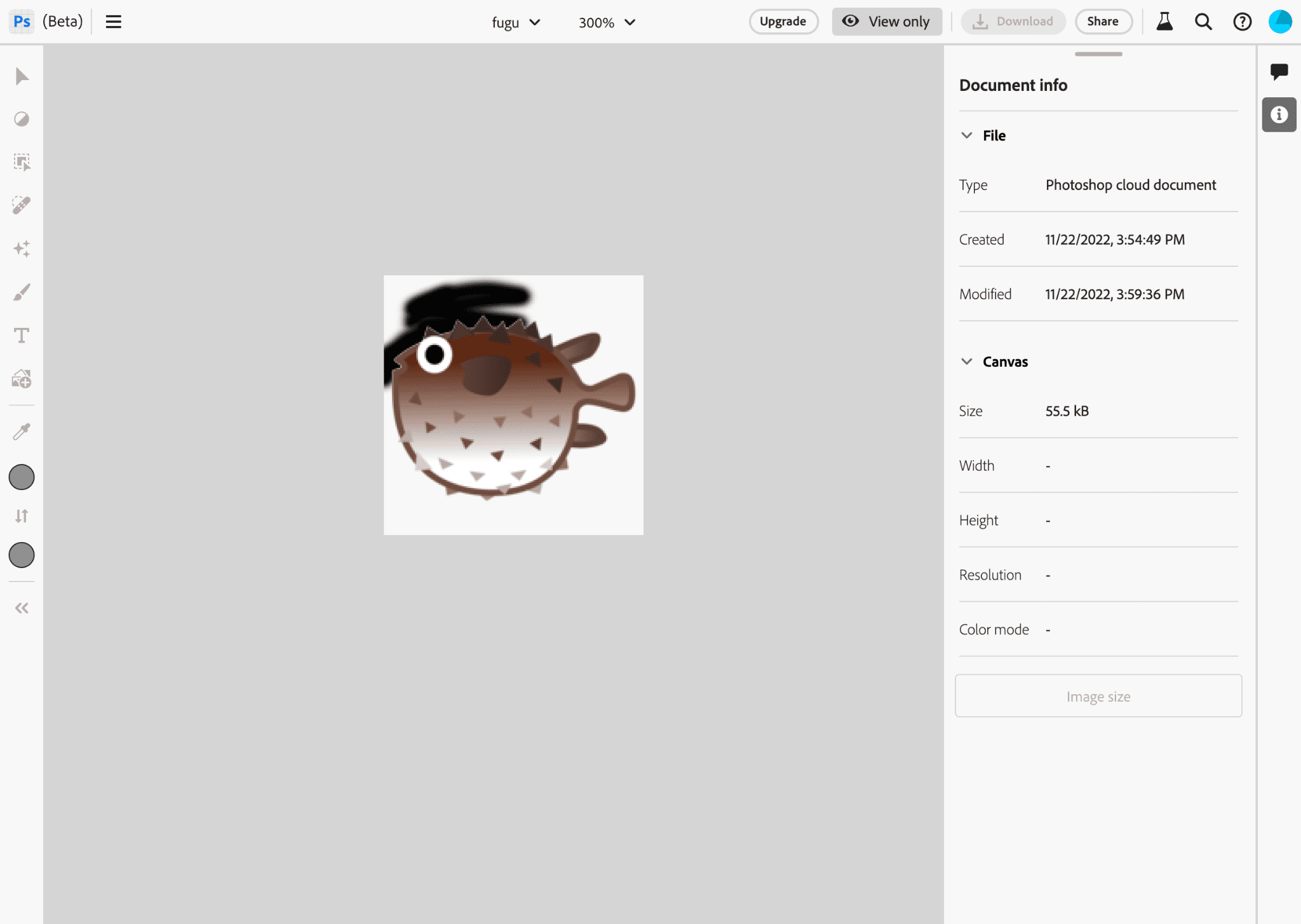Expand the File section
Viewport: 1301px width, 924px height.
[966, 135]
